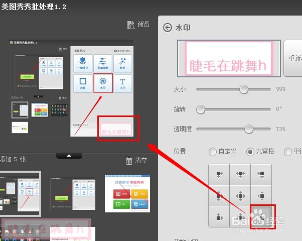Choose the 自定义 position option
Viewport: 302px width, 241px height.
(213, 152)
